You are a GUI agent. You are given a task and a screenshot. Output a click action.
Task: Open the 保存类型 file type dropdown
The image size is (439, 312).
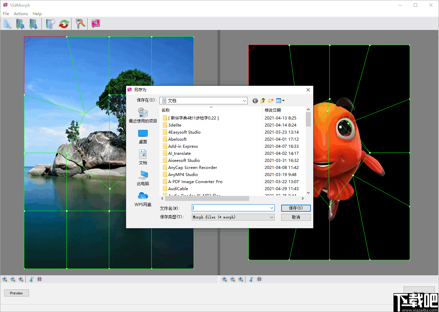click(x=272, y=217)
